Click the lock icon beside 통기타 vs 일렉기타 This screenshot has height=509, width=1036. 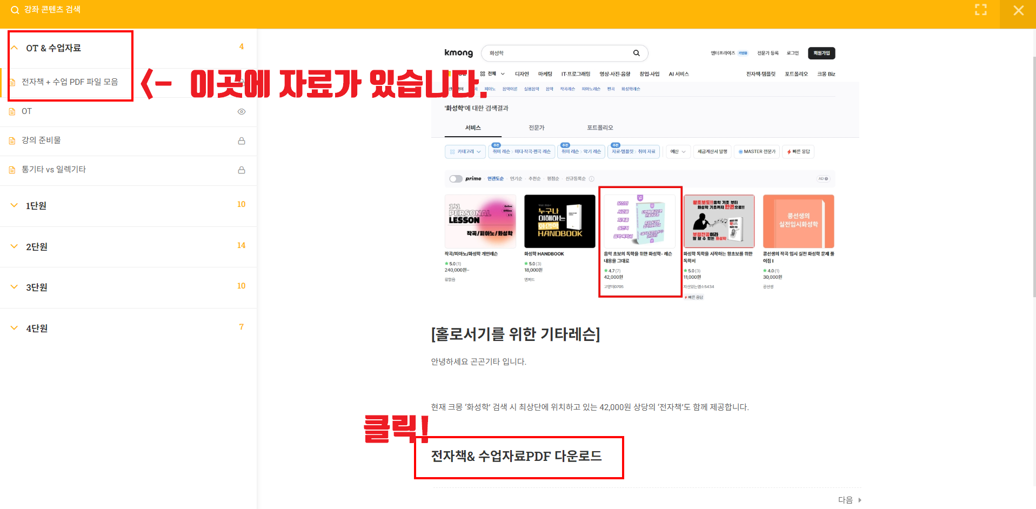coord(242,170)
